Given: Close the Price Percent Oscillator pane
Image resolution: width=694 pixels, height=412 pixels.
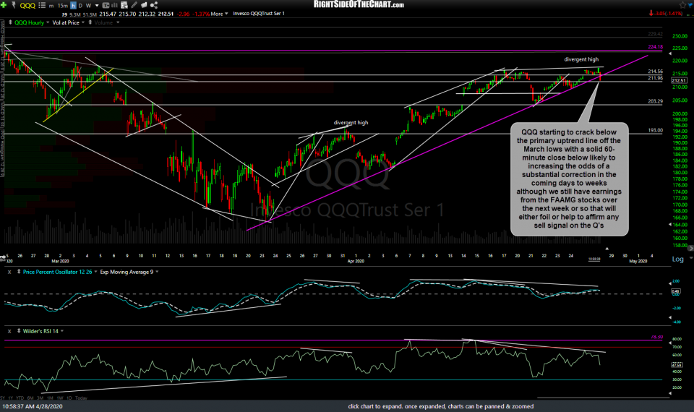Looking at the screenshot, I should coord(9,272).
